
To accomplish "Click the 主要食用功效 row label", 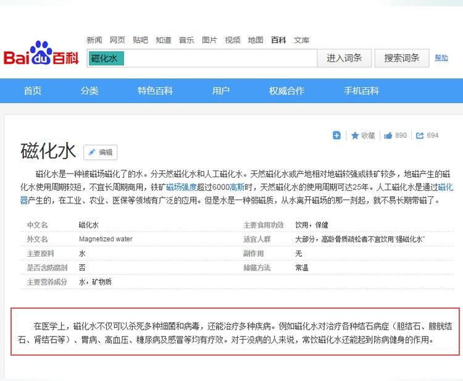I will 264,225.
